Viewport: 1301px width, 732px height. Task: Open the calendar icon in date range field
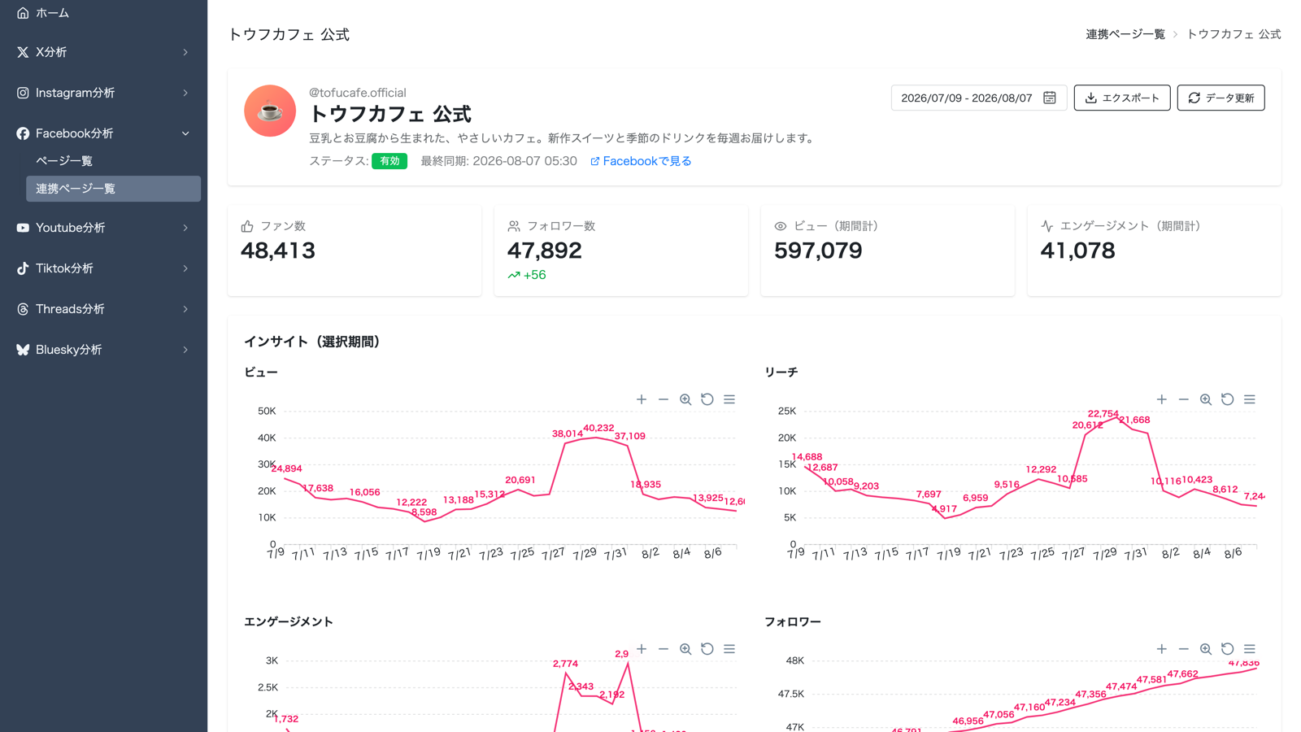1050,98
